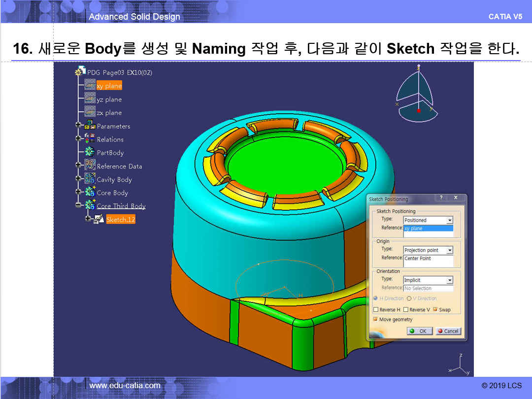Screen dimensions: 532x399
Task: Click the Sketch.12 sketch icon
Action: (x=99, y=219)
